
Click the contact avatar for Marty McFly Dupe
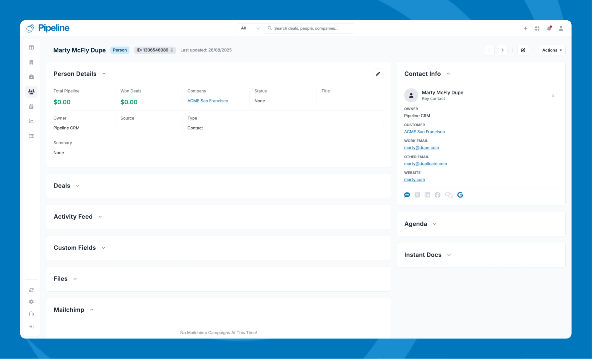click(x=411, y=95)
